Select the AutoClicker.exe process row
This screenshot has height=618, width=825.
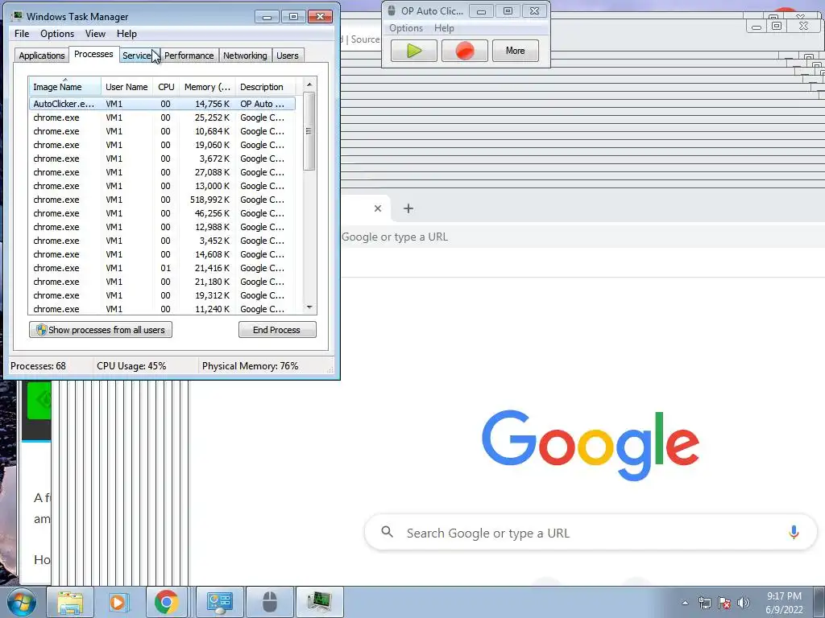[162, 104]
